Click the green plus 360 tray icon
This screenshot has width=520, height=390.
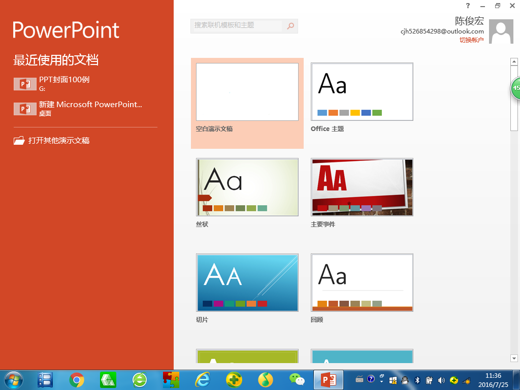[x=453, y=380]
